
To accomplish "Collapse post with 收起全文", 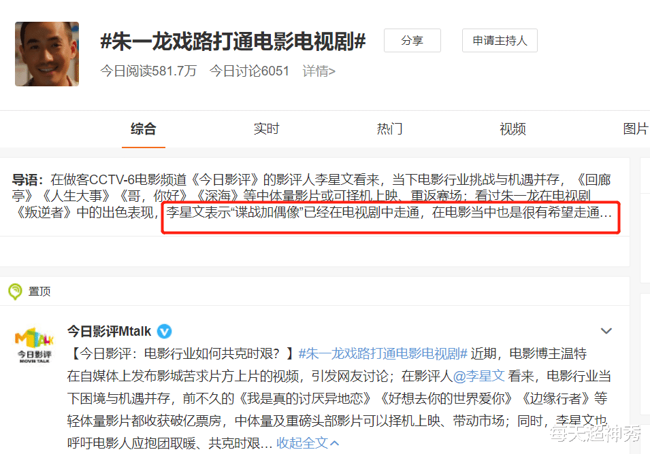I will [308, 443].
